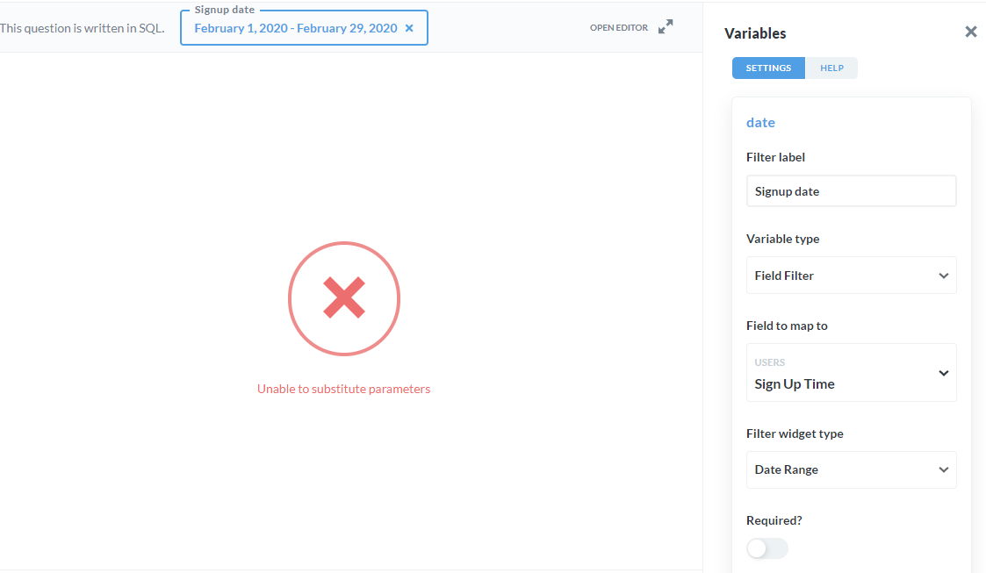986x573 pixels.
Task: Click the red error icon
Action: pos(344,298)
